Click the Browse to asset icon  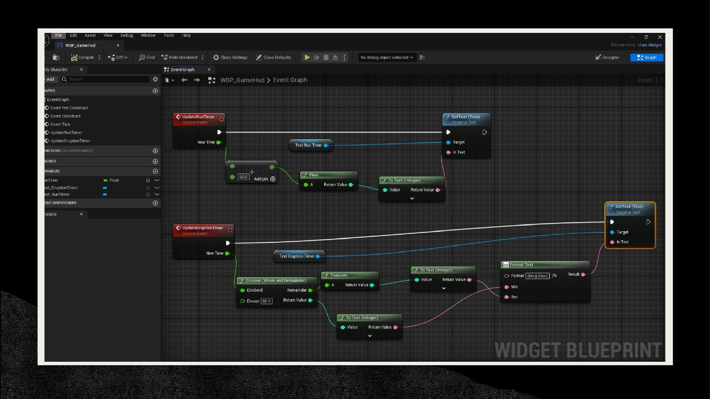point(56,57)
